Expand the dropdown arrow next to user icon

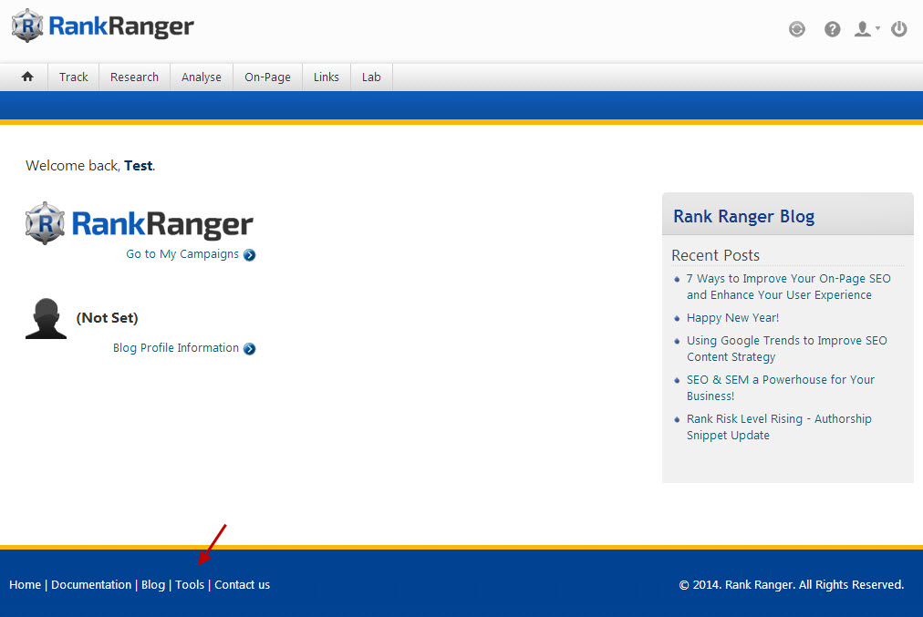[877, 27]
